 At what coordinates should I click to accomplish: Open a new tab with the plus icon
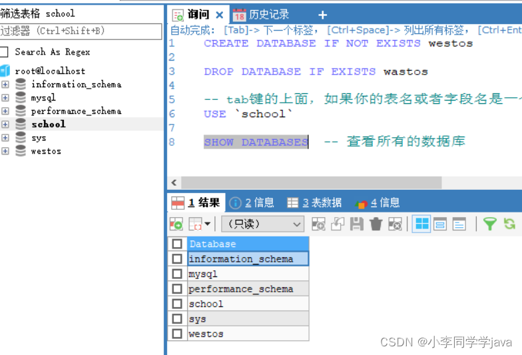click(322, 15)
